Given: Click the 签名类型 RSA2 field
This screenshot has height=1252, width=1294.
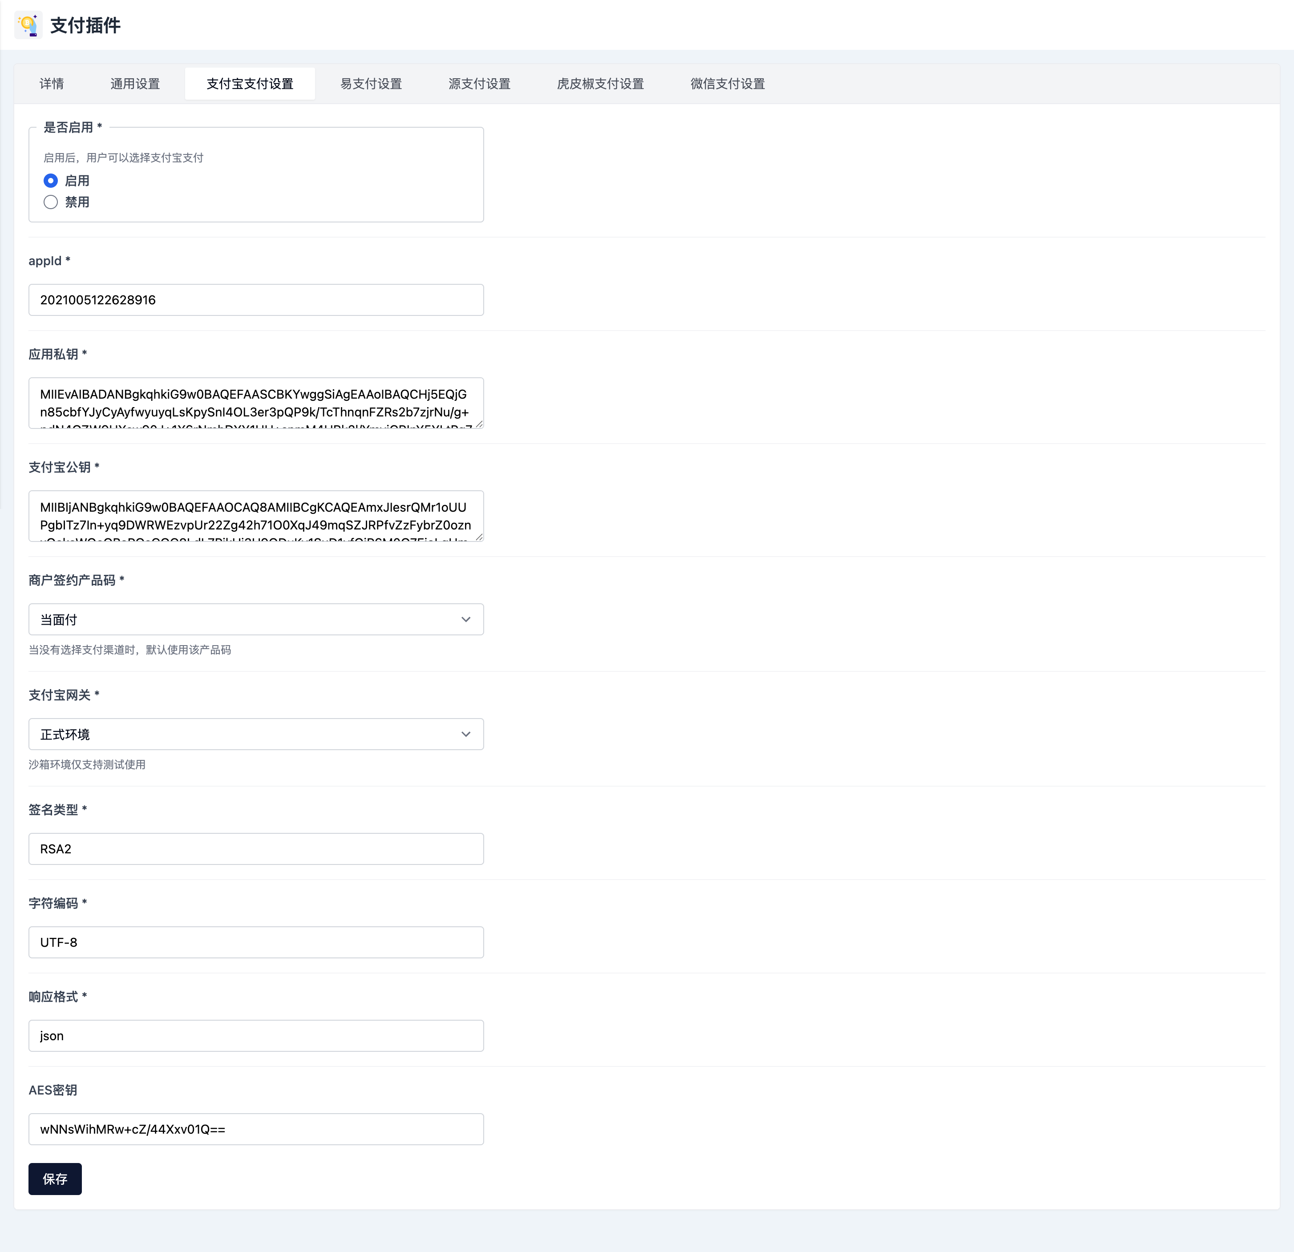Looking at the screenshot, I should pos(255,849).
